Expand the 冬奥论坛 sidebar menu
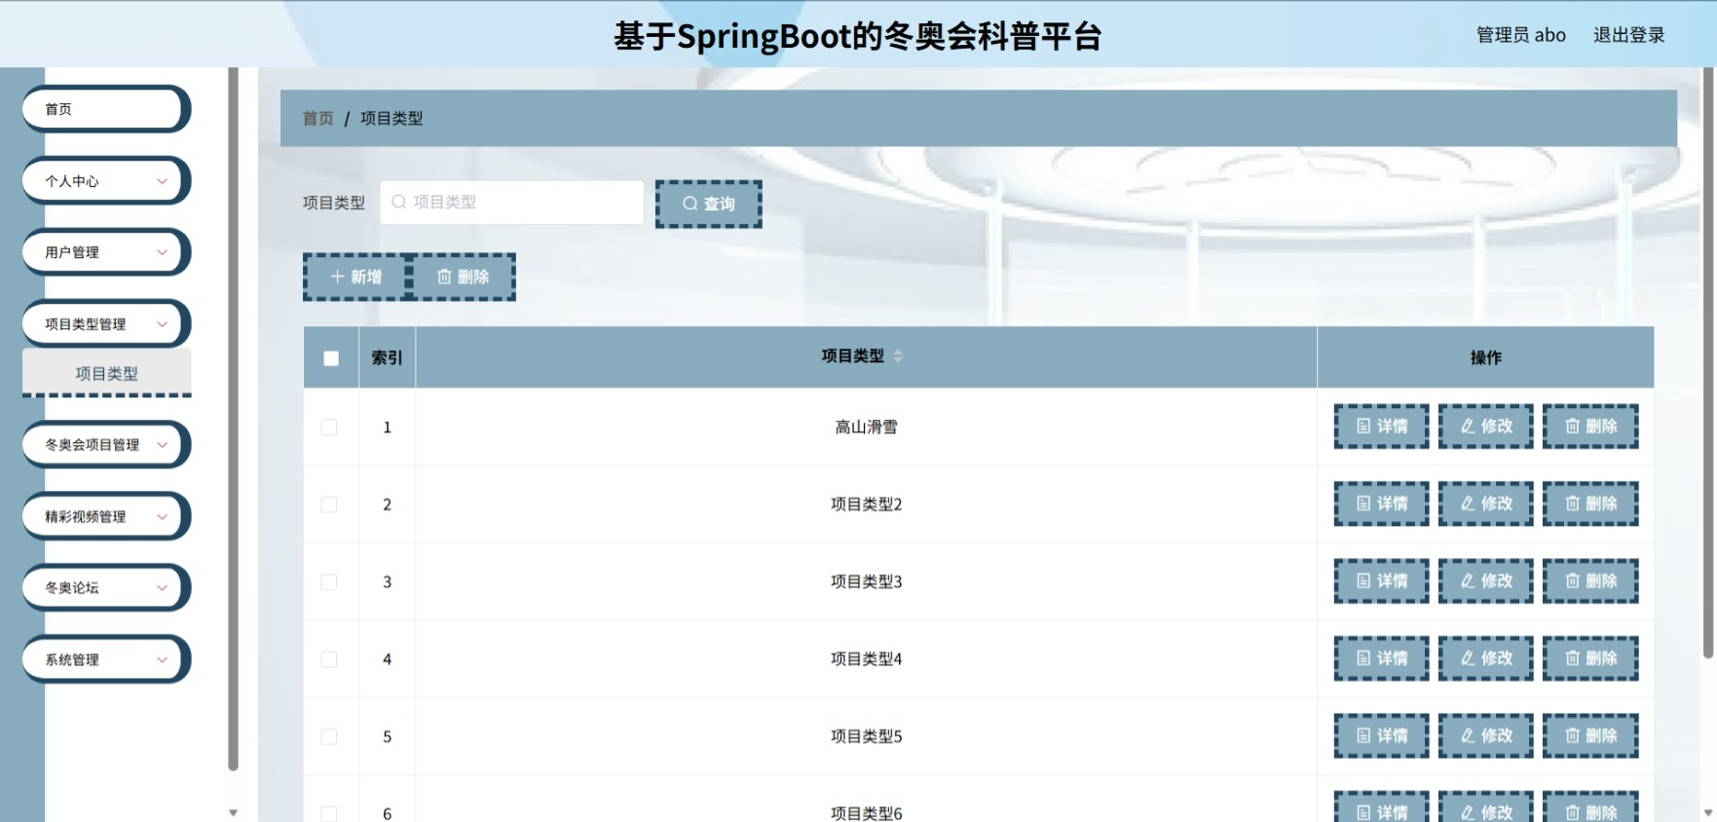This screenshot has width=1717, height=822. point(105,588)
